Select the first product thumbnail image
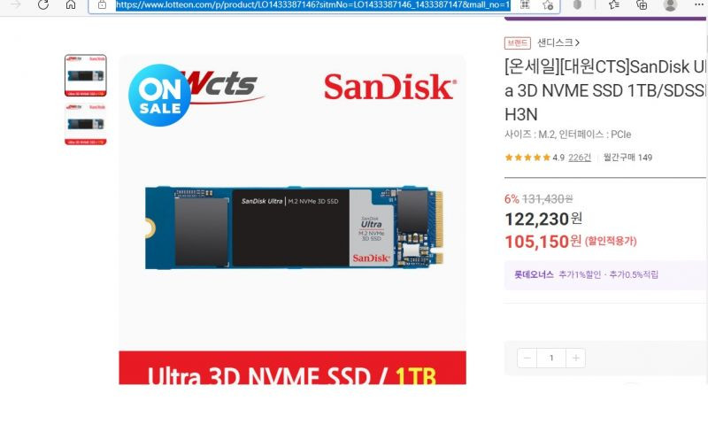The height and width of the screenshot is (424, 708). point(86,75)
